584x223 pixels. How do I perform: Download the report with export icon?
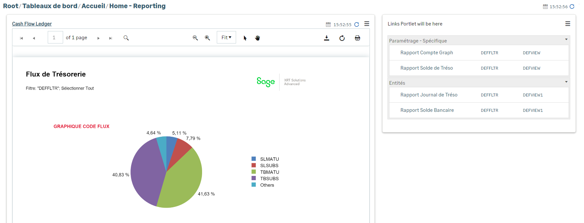click(326, 38)
